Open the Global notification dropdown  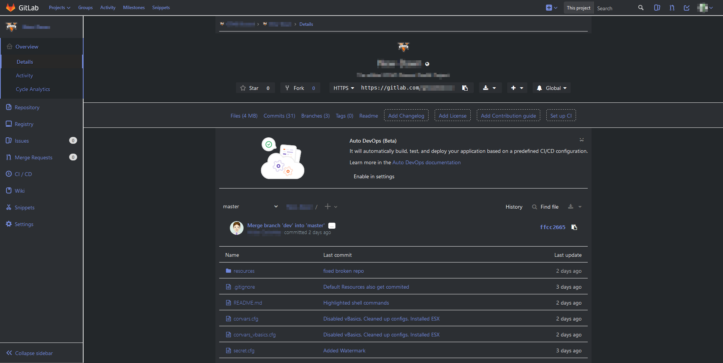tap(551, 88)
